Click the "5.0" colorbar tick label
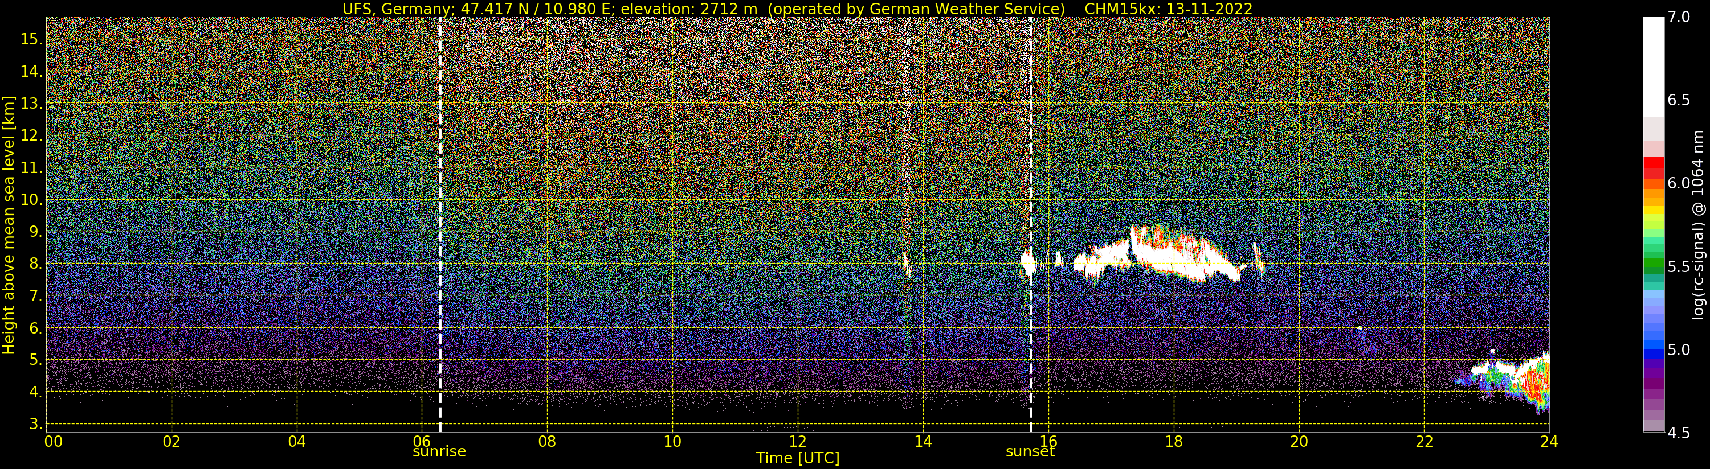 [1679, 349]
